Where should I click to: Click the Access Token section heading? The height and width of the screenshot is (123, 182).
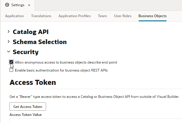click(33, 82)
